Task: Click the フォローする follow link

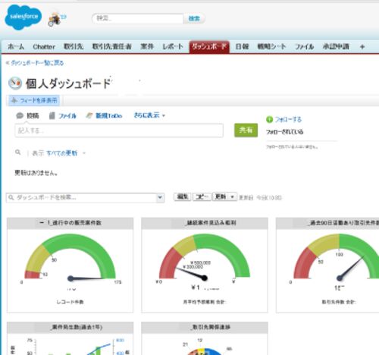Action: coord(288,119)
